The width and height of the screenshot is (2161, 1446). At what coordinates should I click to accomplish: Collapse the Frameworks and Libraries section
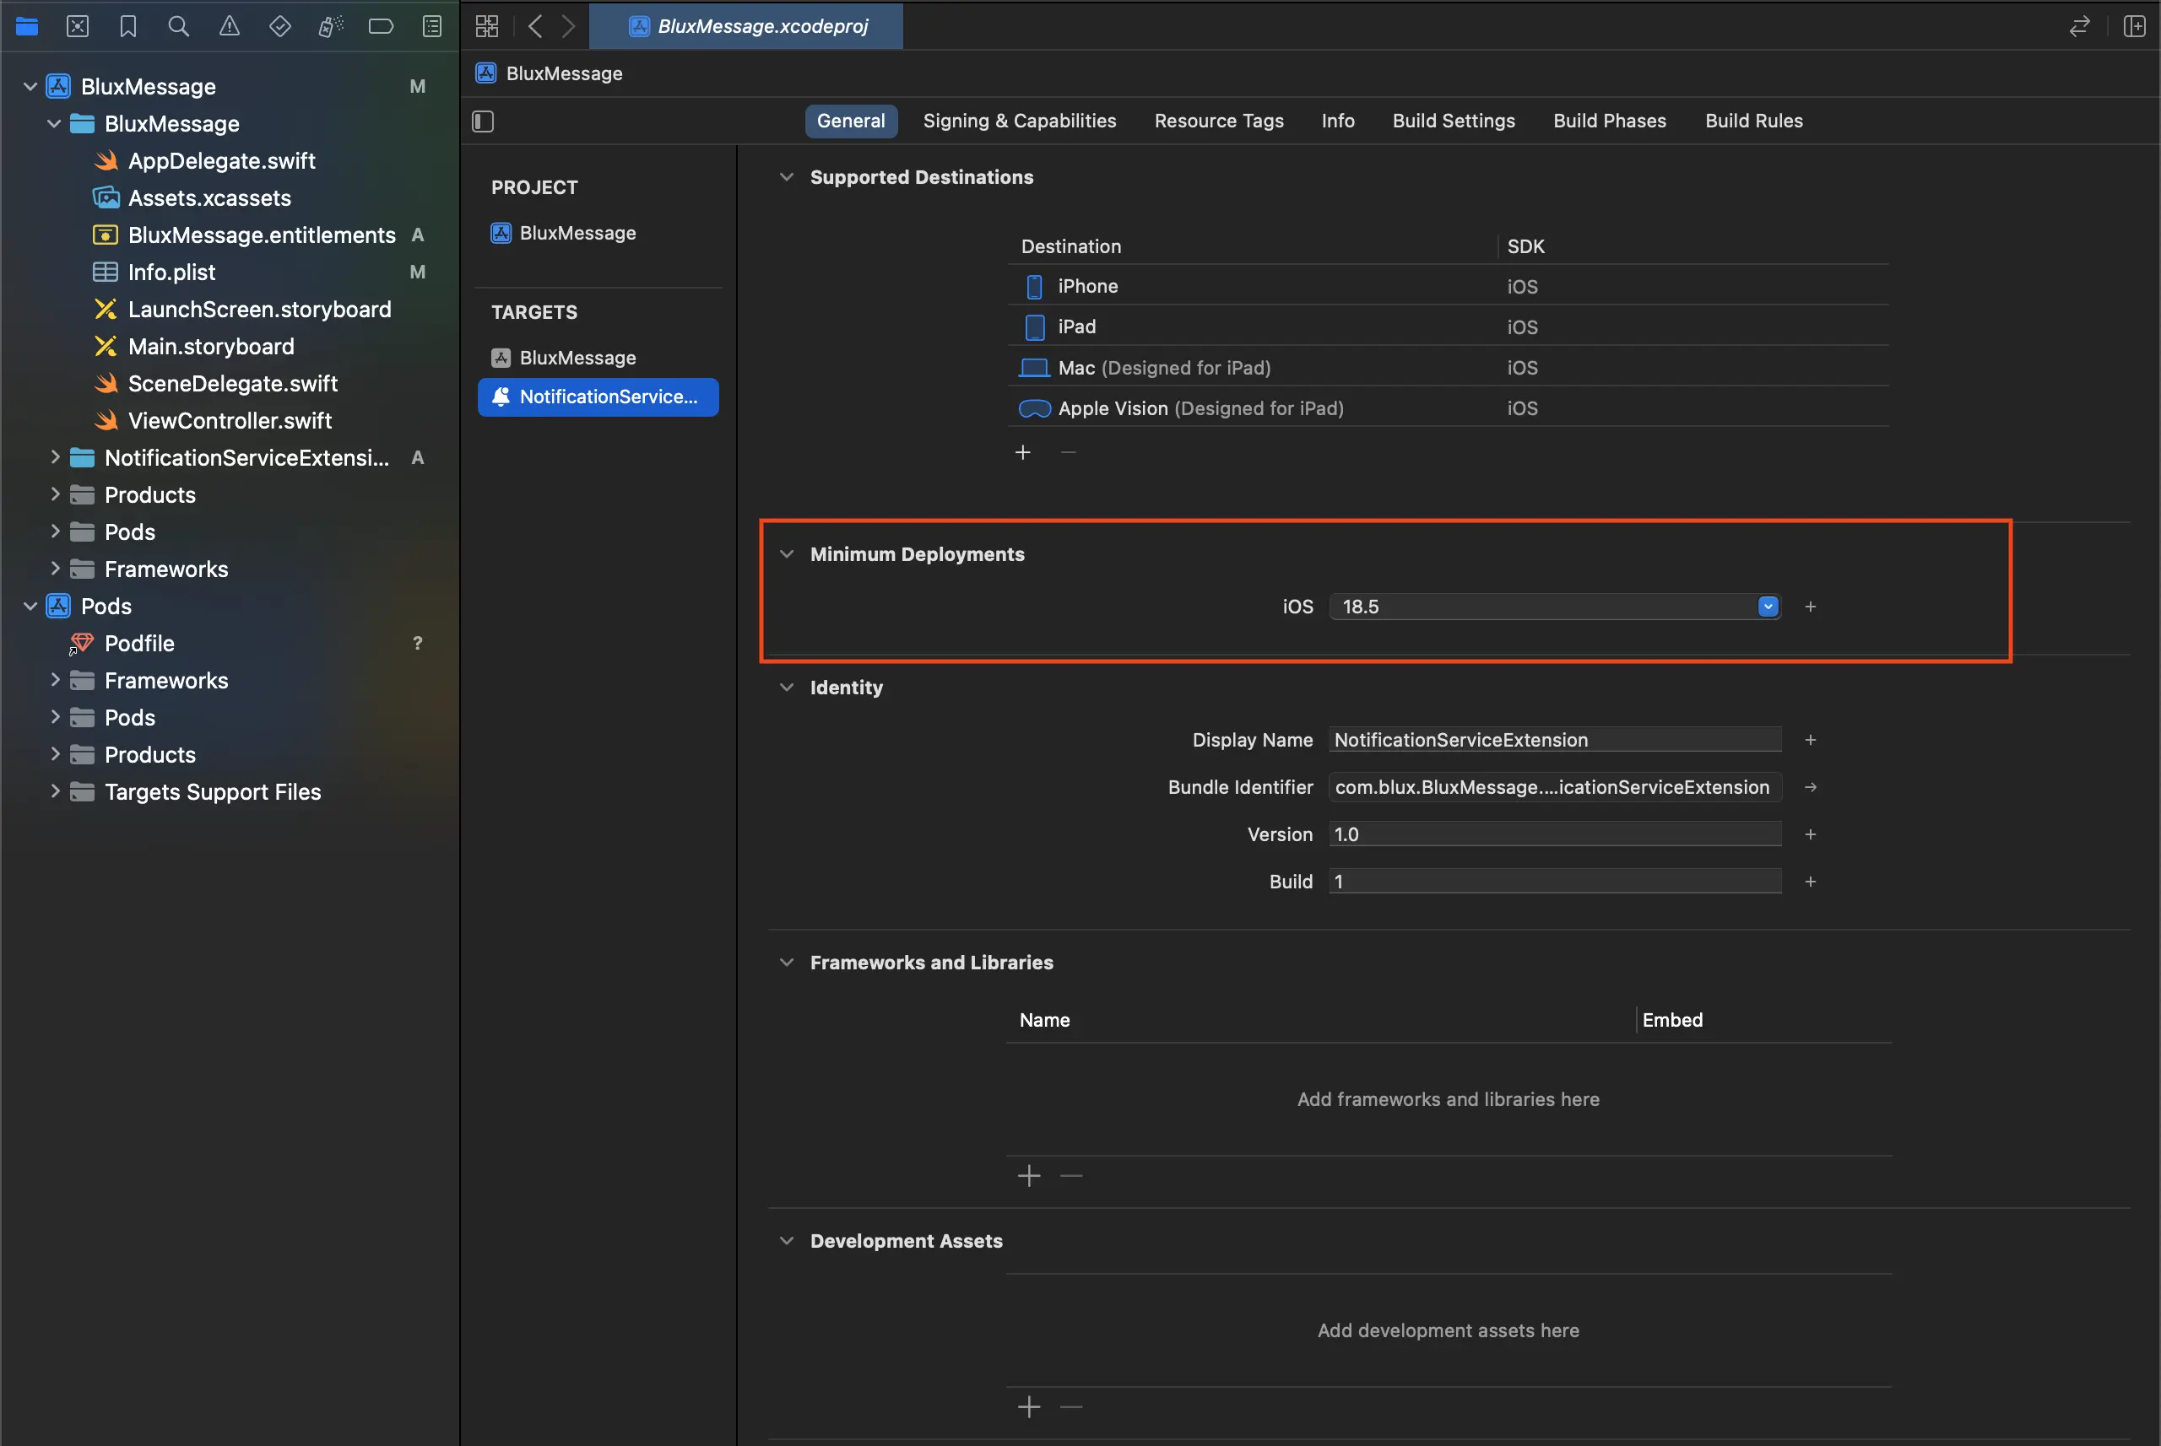click(x=786, y=962)
